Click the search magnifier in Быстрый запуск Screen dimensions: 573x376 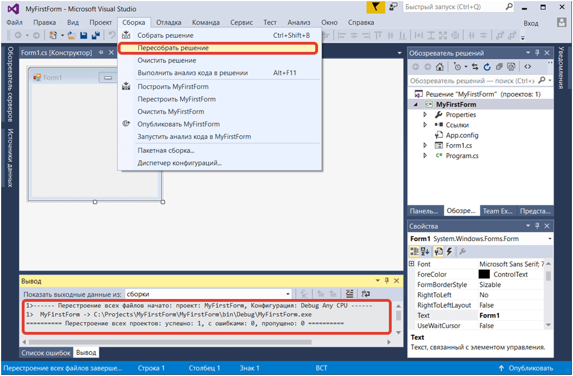click(509, 7)
